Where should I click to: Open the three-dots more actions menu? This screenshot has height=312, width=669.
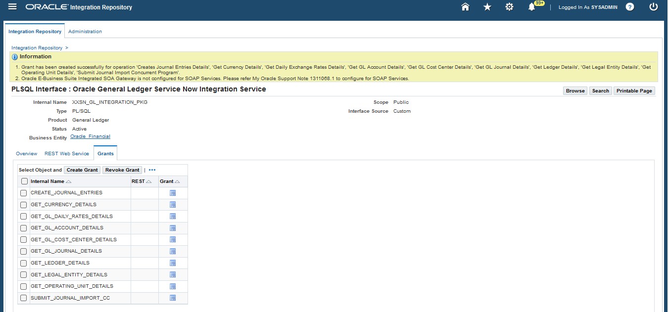coord(152,170)
